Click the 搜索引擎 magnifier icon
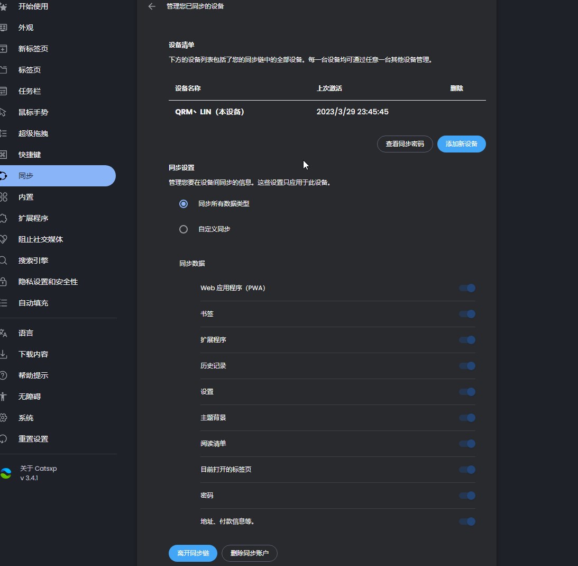This screenshot has height=566, width=578. click(x=3, y=260)
